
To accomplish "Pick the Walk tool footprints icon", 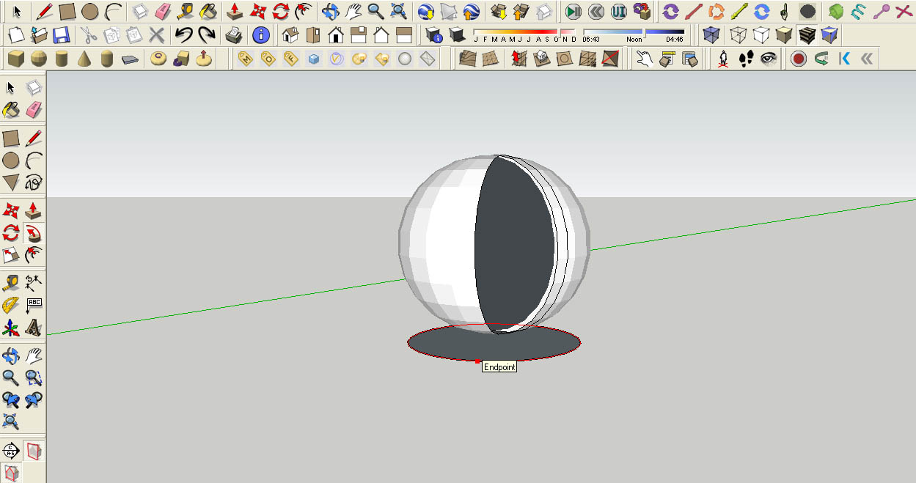I will pos(747,59).
